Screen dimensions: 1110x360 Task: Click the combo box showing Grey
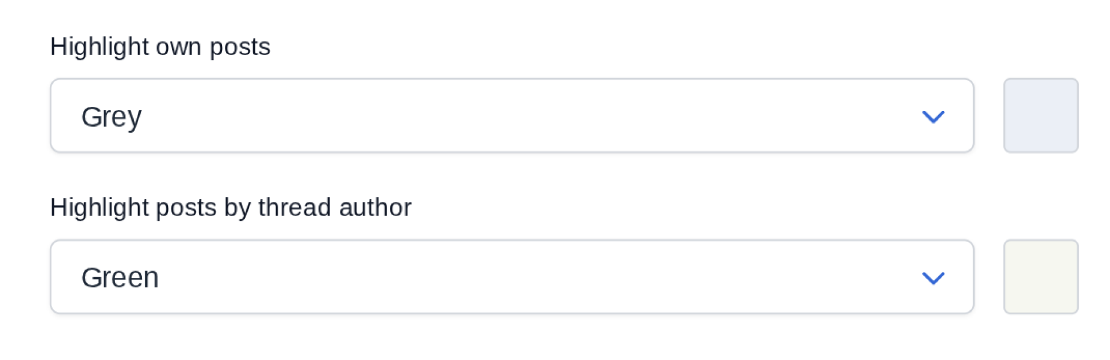[x=511, y=115]
